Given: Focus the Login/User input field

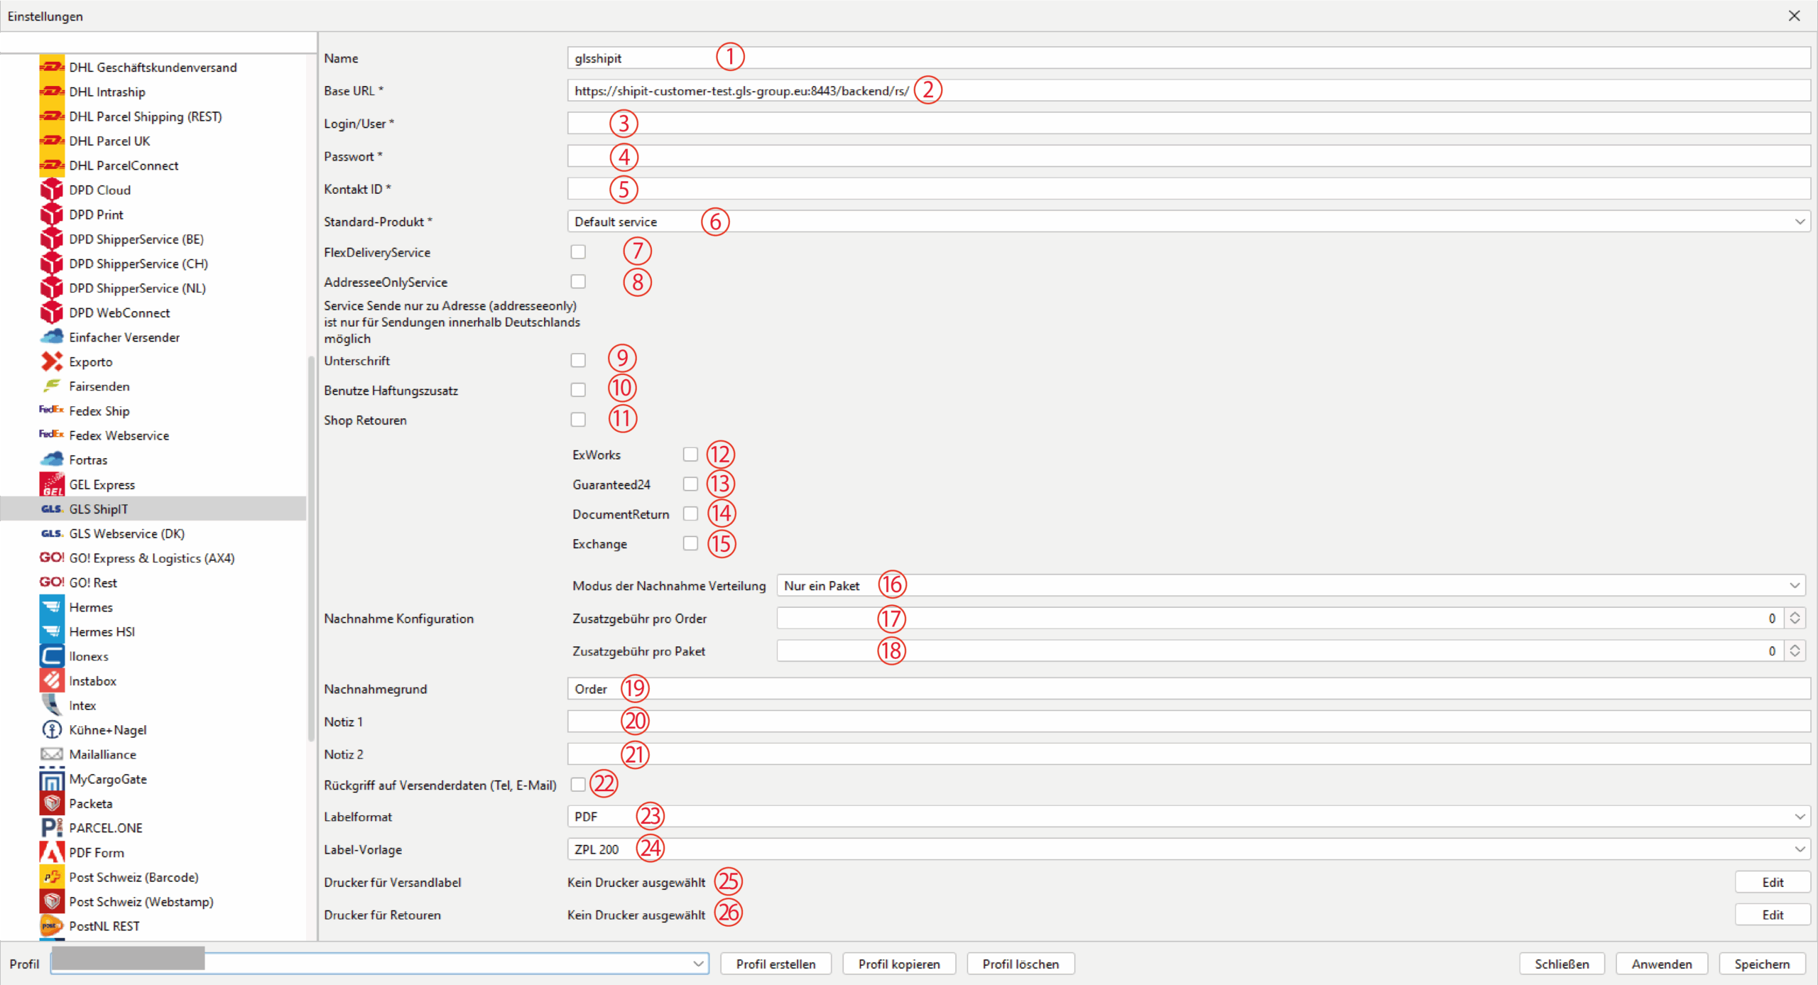Looking at the screenshot, I should point(1188,123).
